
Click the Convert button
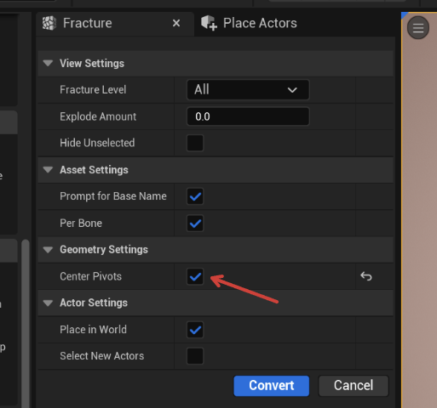(x=271, y=386)
